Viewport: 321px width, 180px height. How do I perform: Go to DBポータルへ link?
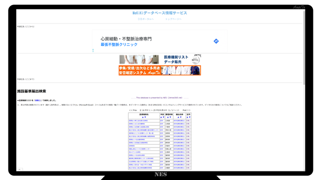(x=145, y=19)
